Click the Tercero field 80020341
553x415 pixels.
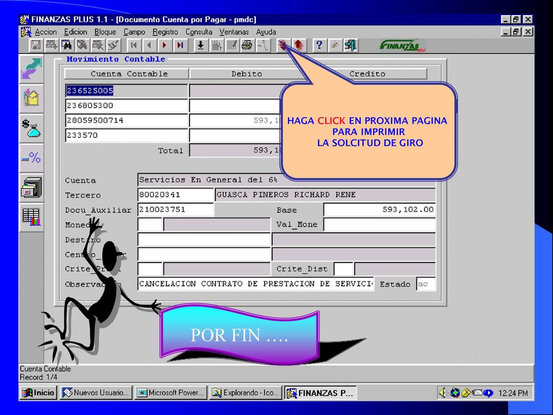(176, 195)
